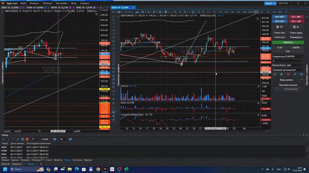Click the fast-forward icon after time field
309x173 pixels.
[x=55, y=139]
